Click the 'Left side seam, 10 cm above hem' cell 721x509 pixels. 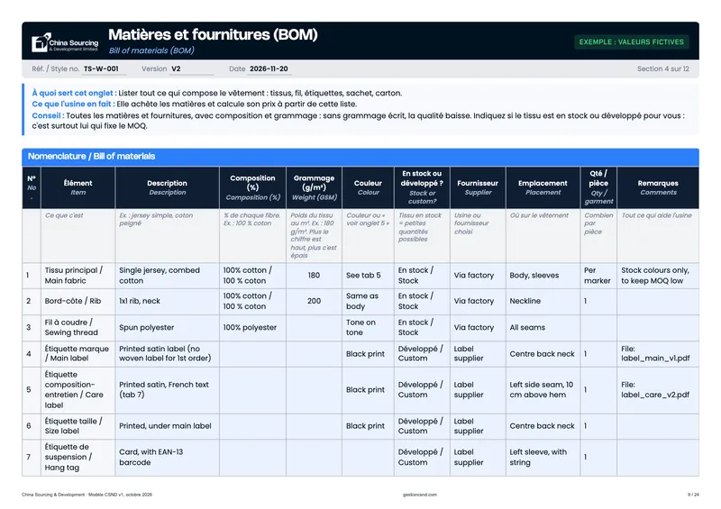pos(543,390)
